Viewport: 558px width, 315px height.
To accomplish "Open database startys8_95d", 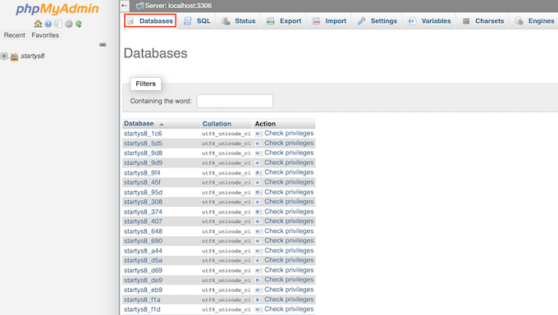I will [143, 192].
